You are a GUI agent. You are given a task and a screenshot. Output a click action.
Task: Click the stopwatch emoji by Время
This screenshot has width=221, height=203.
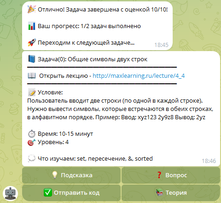tap(32, 133)
